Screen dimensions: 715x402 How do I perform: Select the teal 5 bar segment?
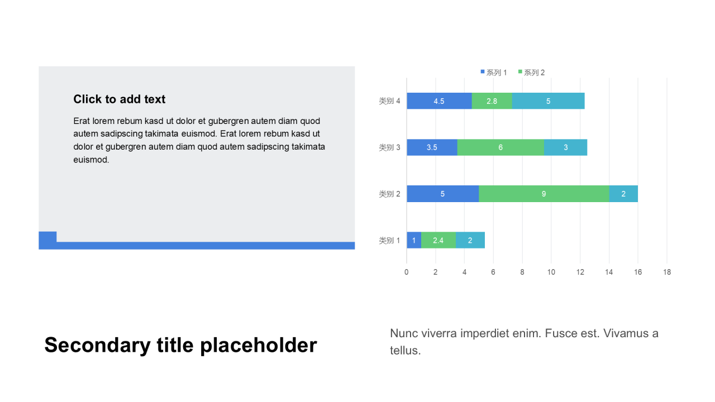pyautogui.click(x=548, y=101)
